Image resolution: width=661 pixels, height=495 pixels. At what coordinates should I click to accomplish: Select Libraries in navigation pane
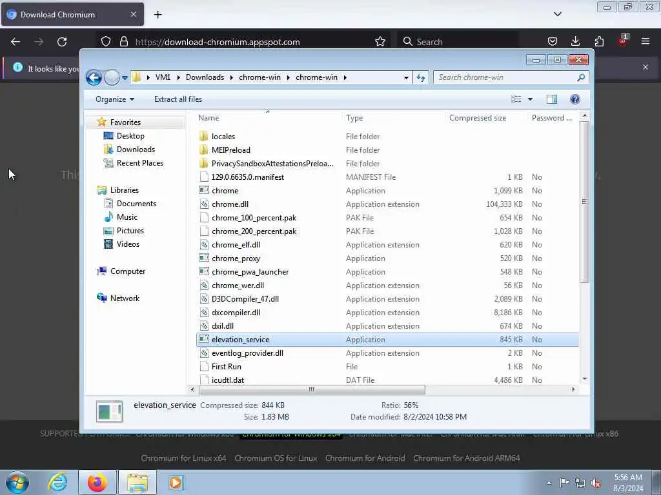click(x=125, y=190)
